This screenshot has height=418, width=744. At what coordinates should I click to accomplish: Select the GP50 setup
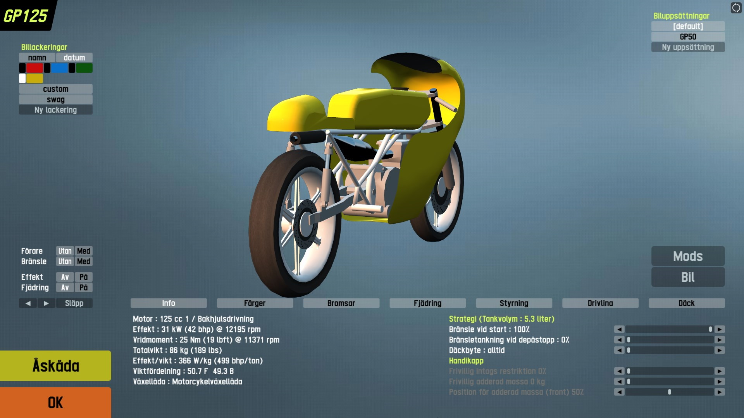coord(688,37)
